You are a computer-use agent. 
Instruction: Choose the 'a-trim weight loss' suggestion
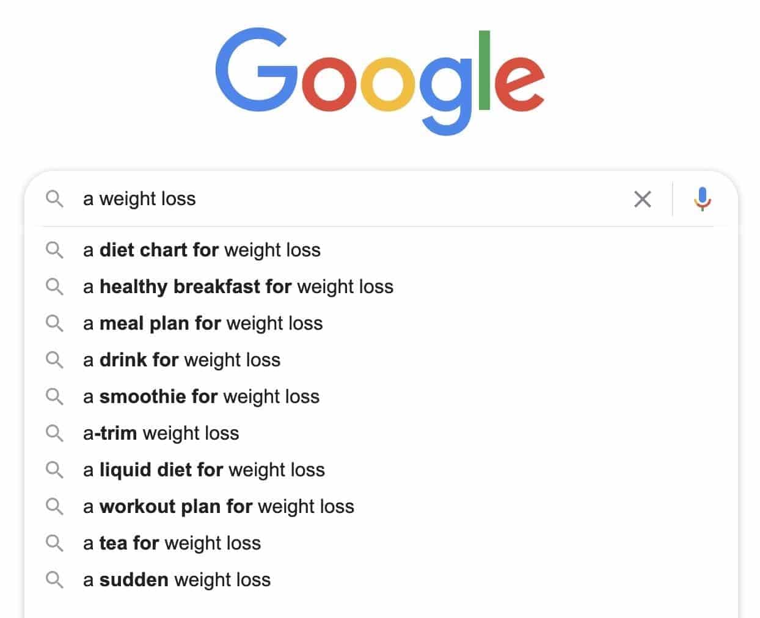click(x=381, y=433)
